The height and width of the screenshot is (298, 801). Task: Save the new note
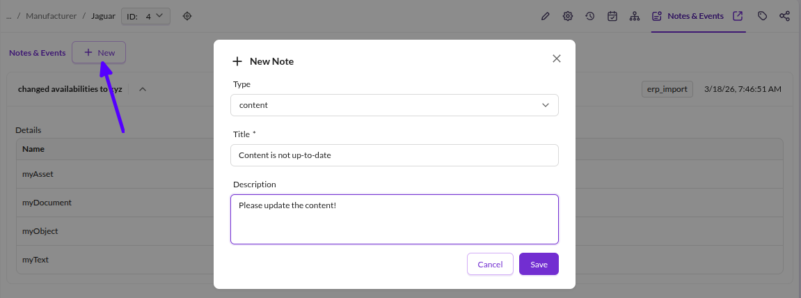539,265
